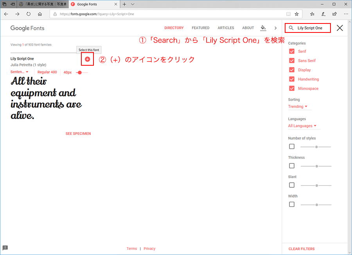The image size is (352, 255).
Task: Open the DIRECTORY tab
Action: 174,28
